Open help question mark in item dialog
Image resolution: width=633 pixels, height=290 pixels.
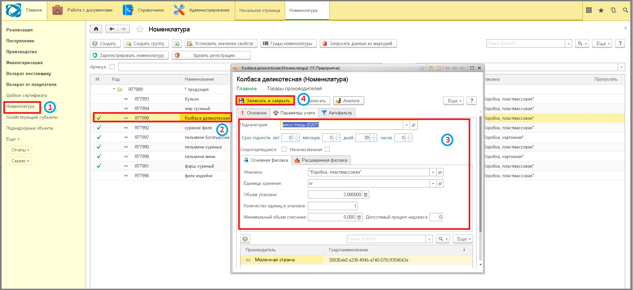[x=472, y=101]
